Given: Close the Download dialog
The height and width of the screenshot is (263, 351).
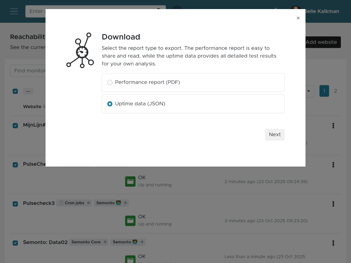Looking at the screenshot, I should (x=298, y=18).
